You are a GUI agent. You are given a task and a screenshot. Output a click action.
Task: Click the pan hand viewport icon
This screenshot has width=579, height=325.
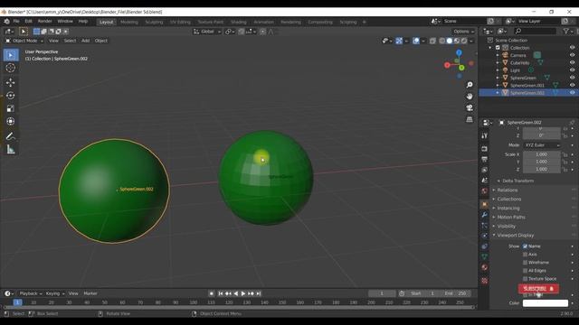(470, 97)
